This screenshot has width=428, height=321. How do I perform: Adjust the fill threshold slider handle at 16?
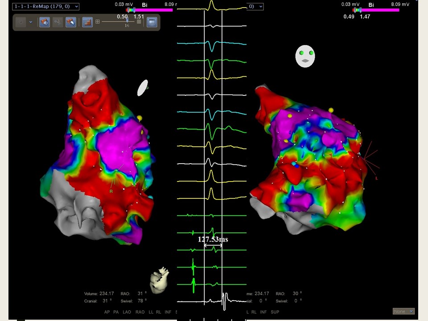127,20
